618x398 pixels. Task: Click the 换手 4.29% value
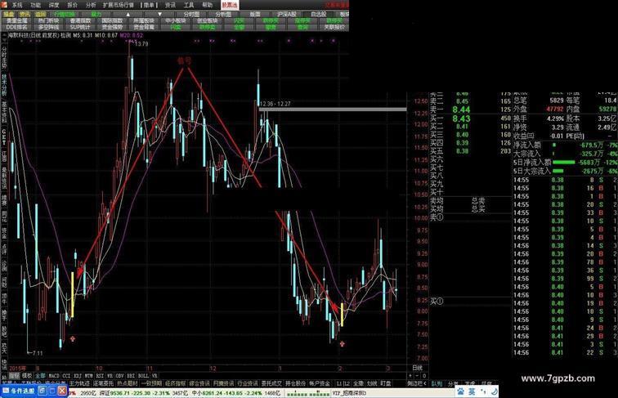555,119
